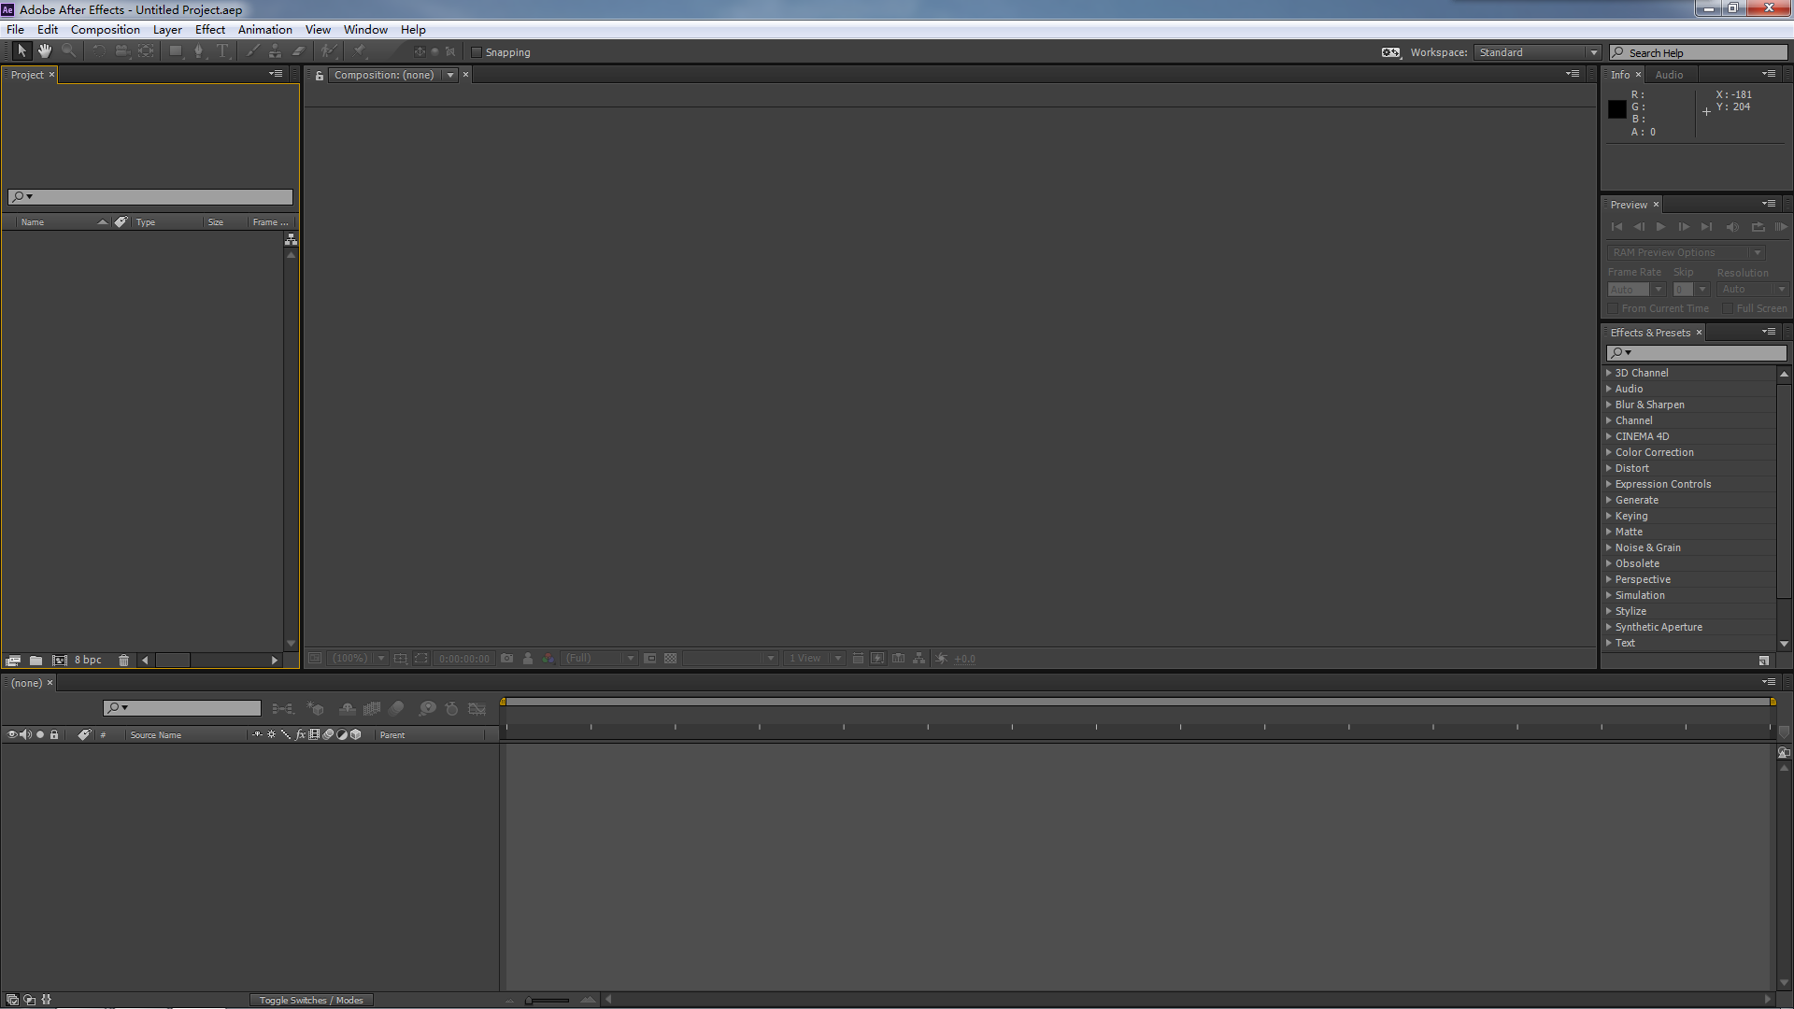
Task: Select the Pen tool
Action: coord(198,51)
